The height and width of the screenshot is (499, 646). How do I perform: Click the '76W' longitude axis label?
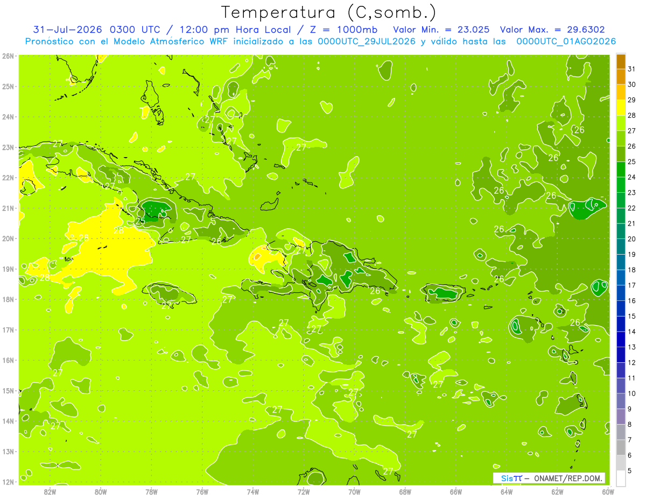[x=202, y=491]
